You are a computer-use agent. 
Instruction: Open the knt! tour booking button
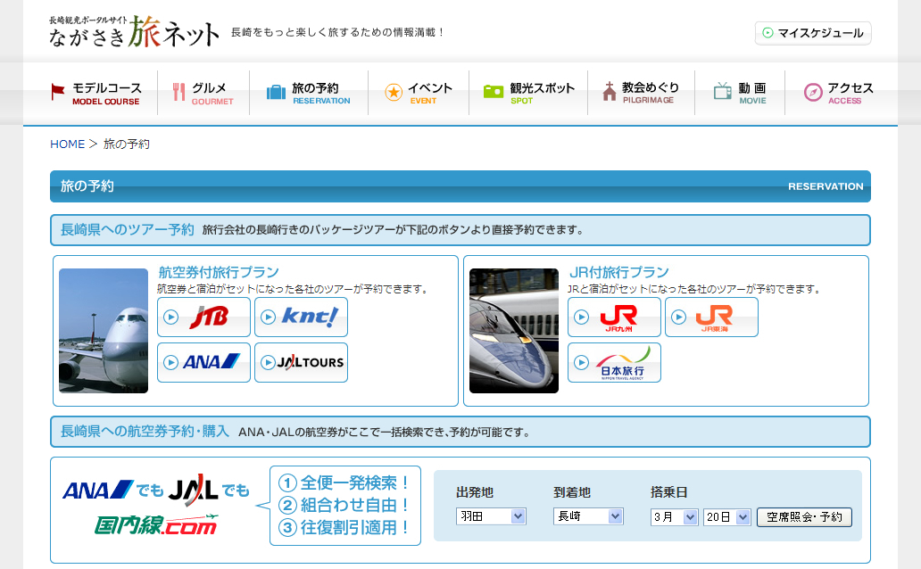(x=302, y=317)
